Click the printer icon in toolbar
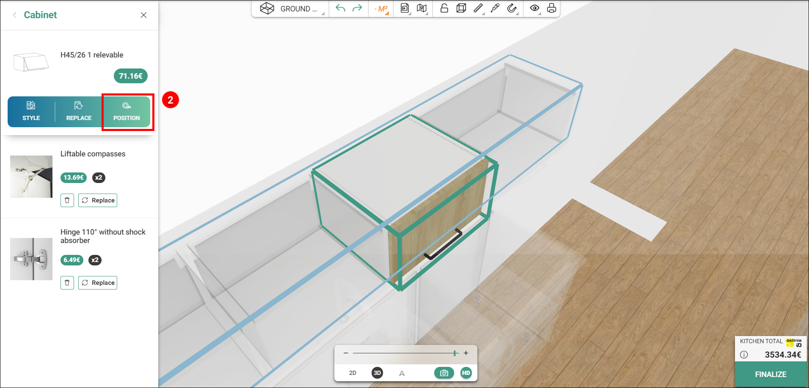The image size is (809, 388). coord(551,8)
